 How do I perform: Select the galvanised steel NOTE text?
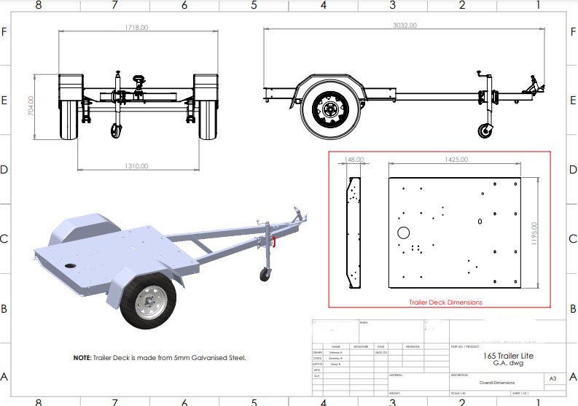(159, 358)
